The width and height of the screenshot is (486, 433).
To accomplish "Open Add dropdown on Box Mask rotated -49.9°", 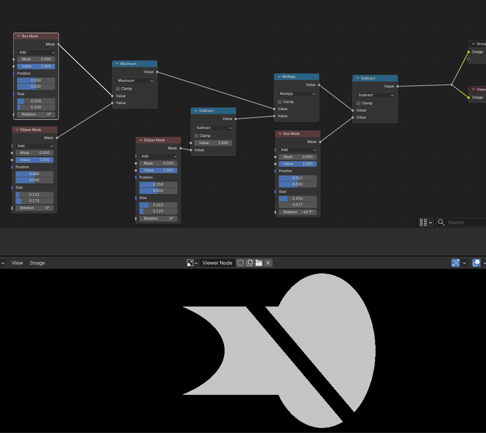I will [x=298, y=150].
